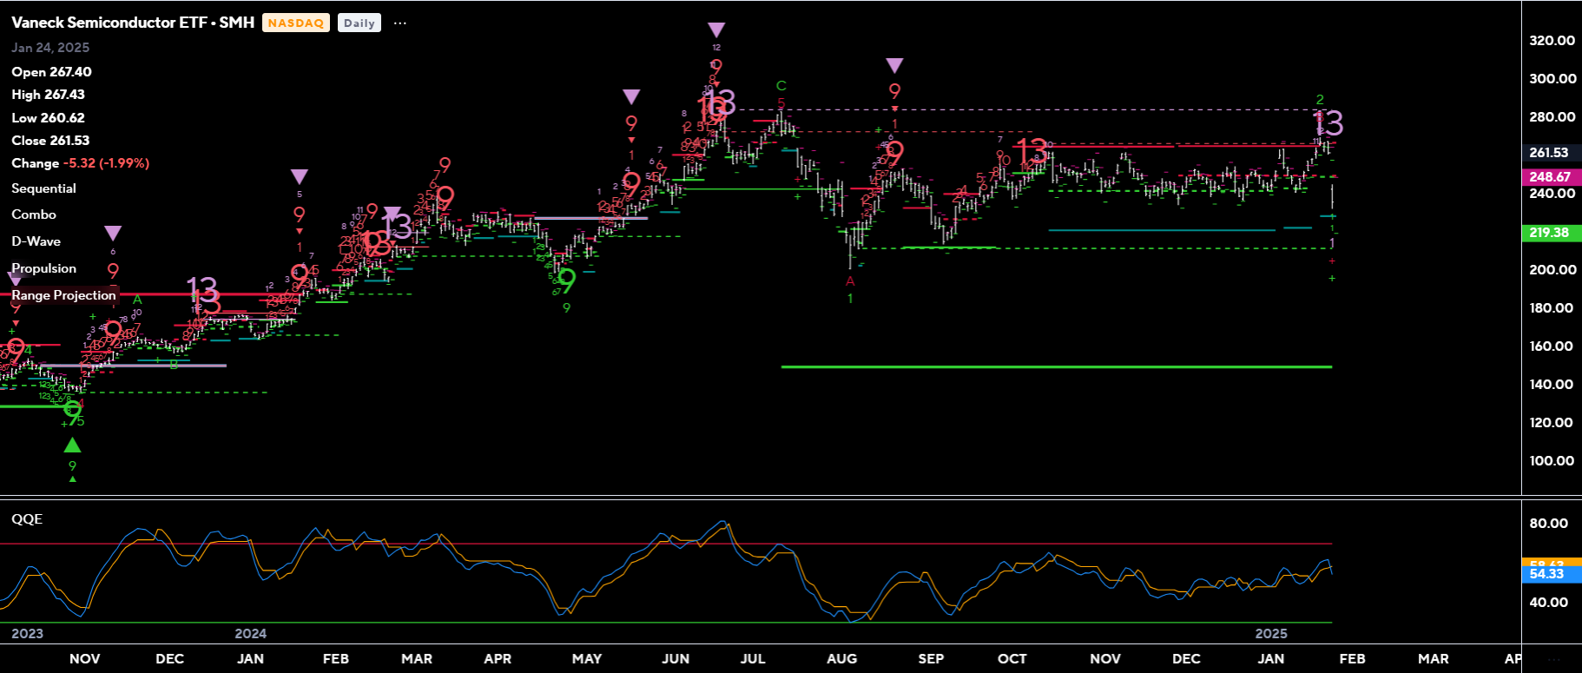Click the purple triangle marker above May's 9
Image resolution: width=1582 pixels, height=673 pixels.
coord(631,96)
